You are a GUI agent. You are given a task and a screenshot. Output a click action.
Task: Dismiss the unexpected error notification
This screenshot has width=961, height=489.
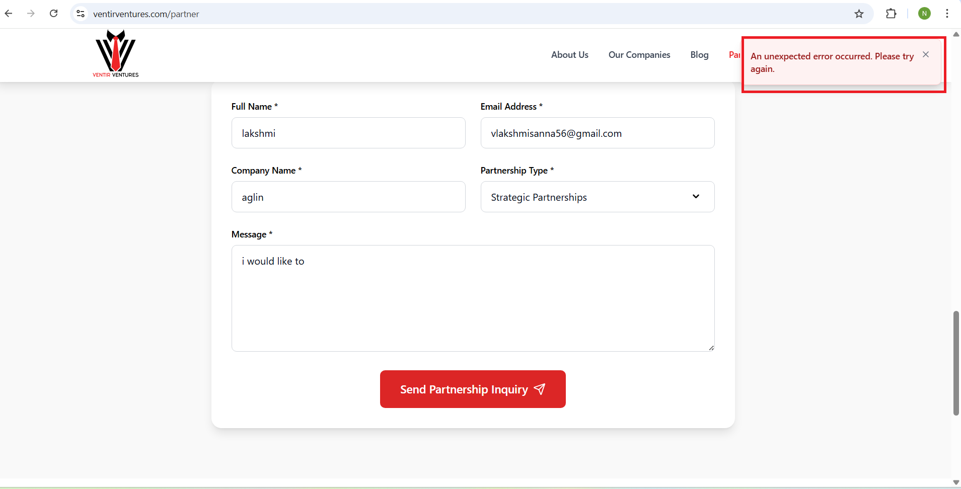pyautogui.click(x=925, y=54)
